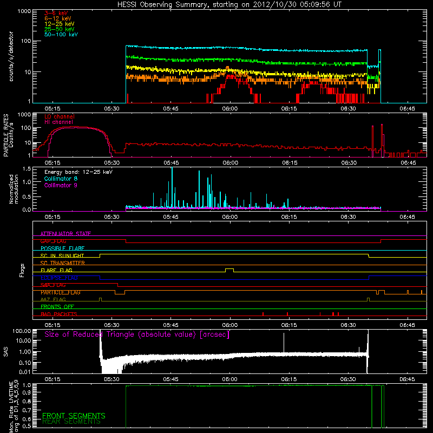Click the 'counts/s/detector' axis label
Image resolution: width=433 pixels, height=433 pixels.
pos(11,56)
